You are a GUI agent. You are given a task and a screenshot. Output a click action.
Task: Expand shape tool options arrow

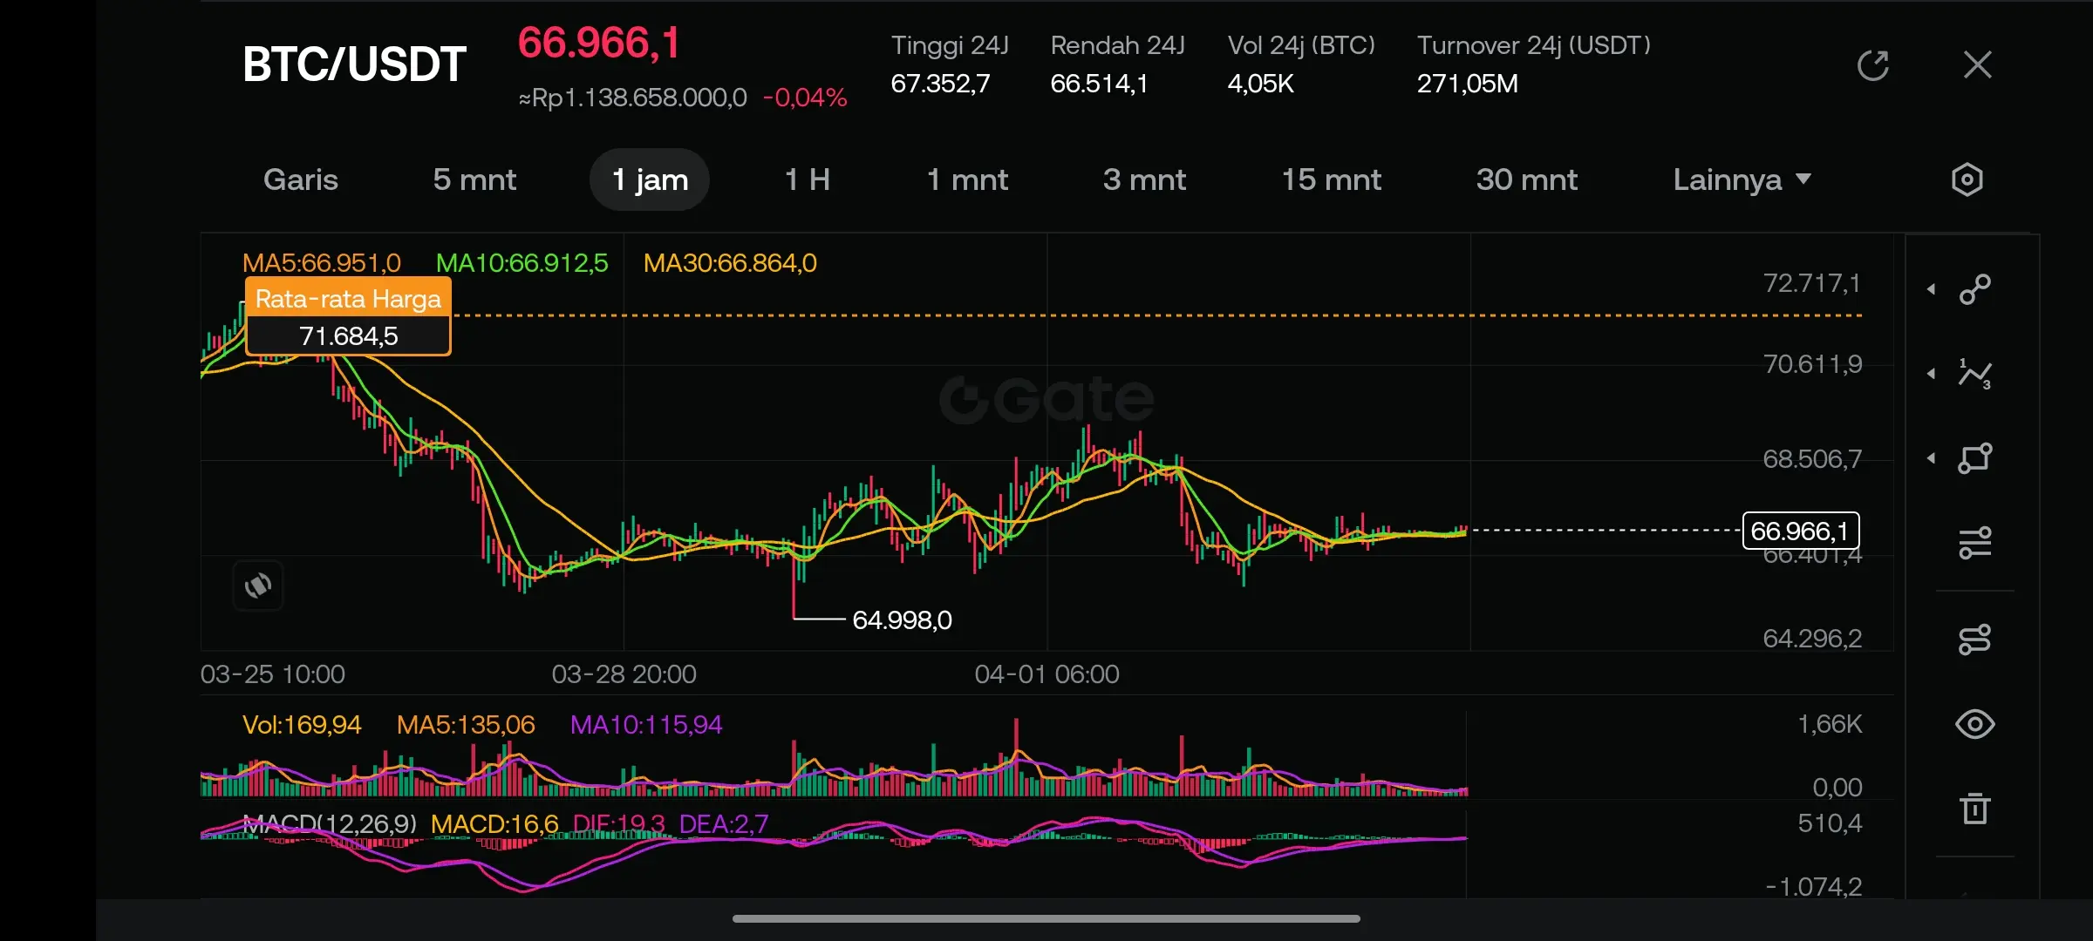tap(1931, 458)
